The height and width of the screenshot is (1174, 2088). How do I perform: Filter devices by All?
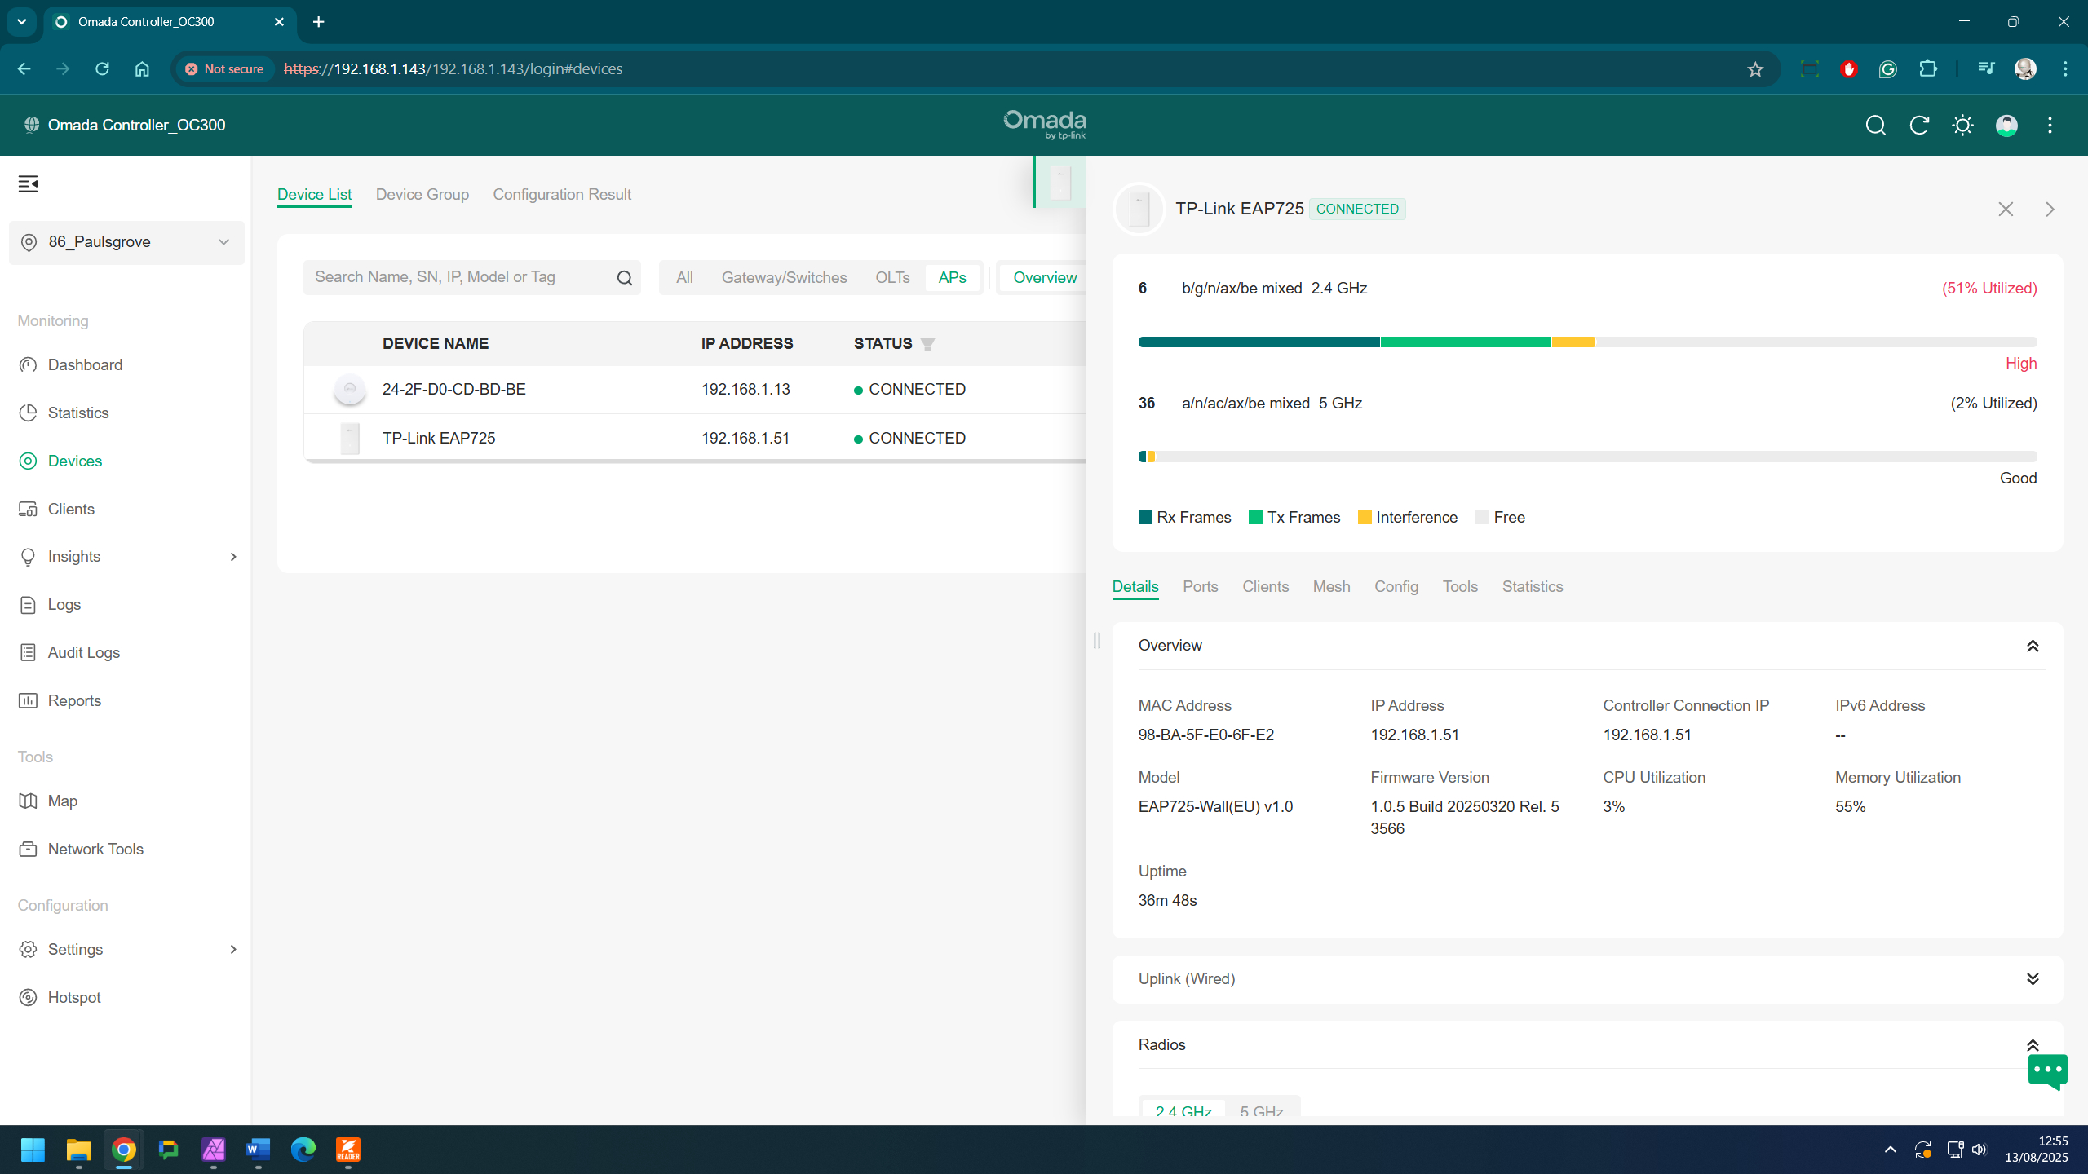pyautogui.click(x=684, y=278)
